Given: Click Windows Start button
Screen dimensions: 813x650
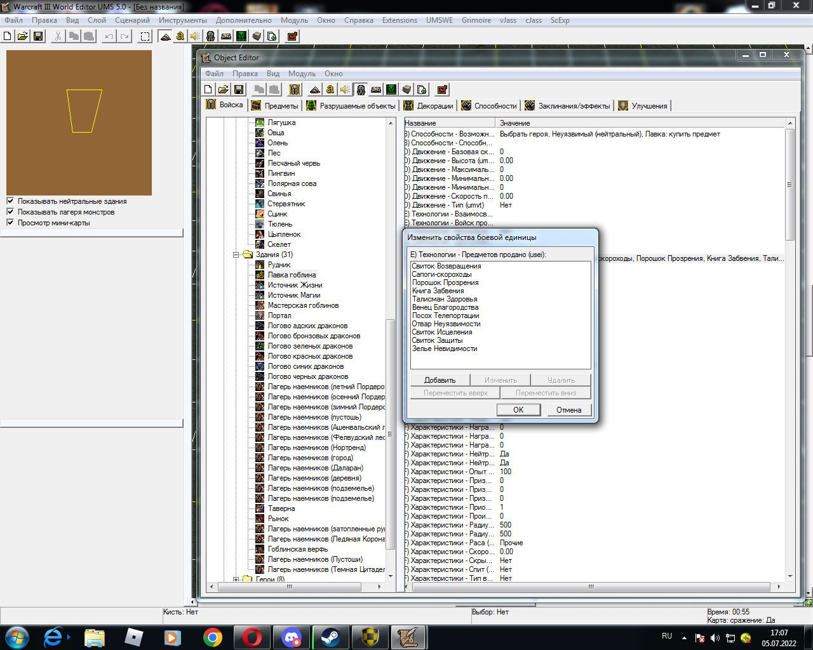Looking at the screenshot, I should 17,637.
